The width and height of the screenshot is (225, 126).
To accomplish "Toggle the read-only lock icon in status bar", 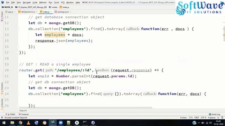I will [218, 118].
